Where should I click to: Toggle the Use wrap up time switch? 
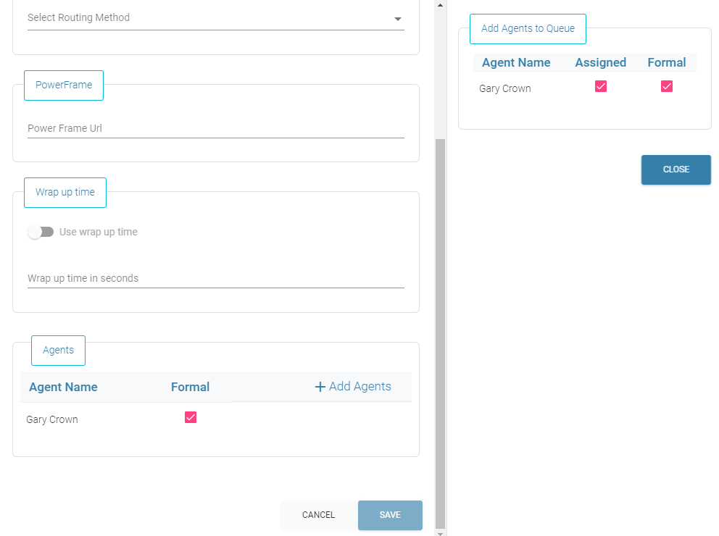click(41, 232)
